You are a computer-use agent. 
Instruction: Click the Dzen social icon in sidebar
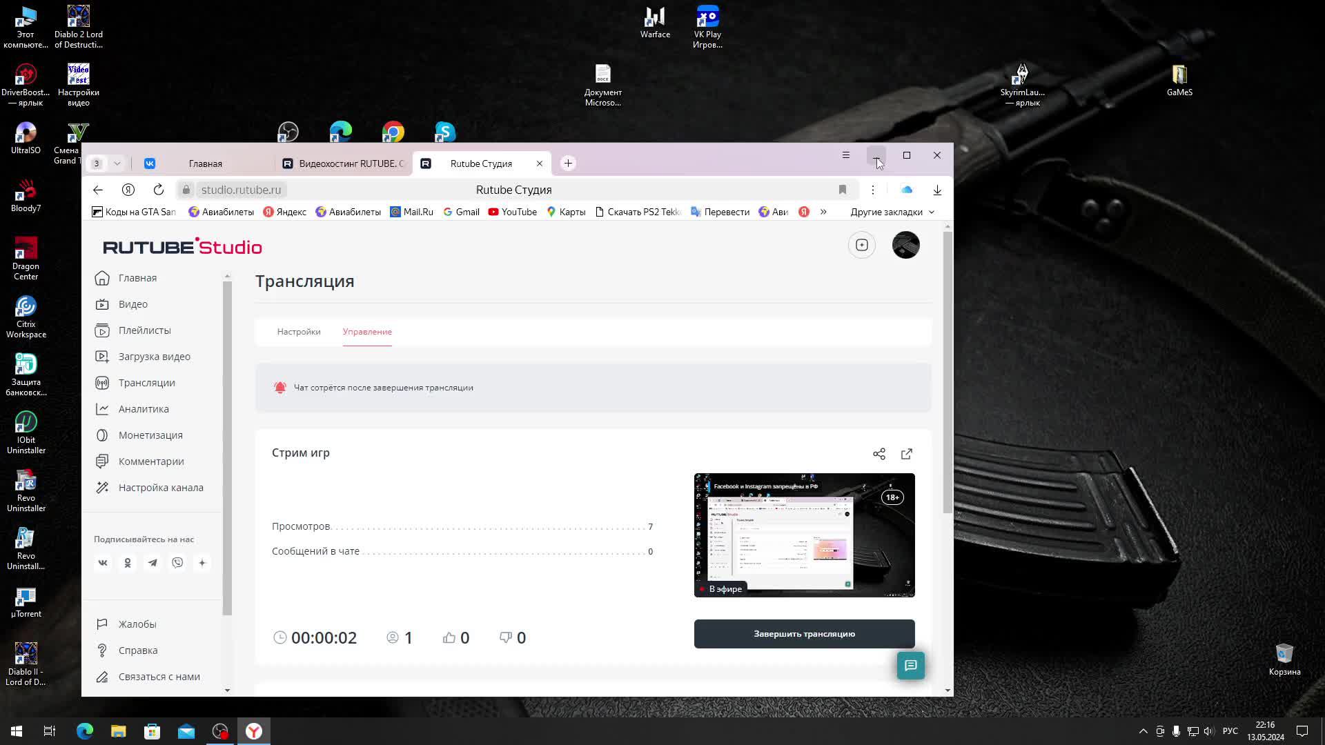(202, 563)
